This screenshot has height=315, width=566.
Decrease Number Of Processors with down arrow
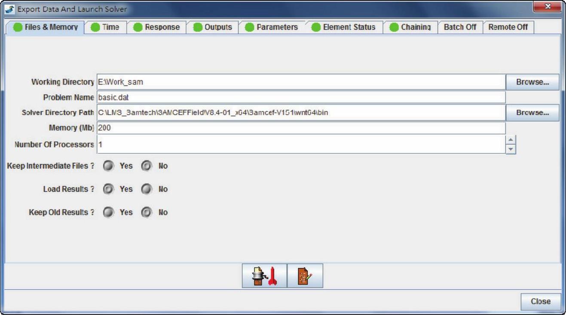511,149
